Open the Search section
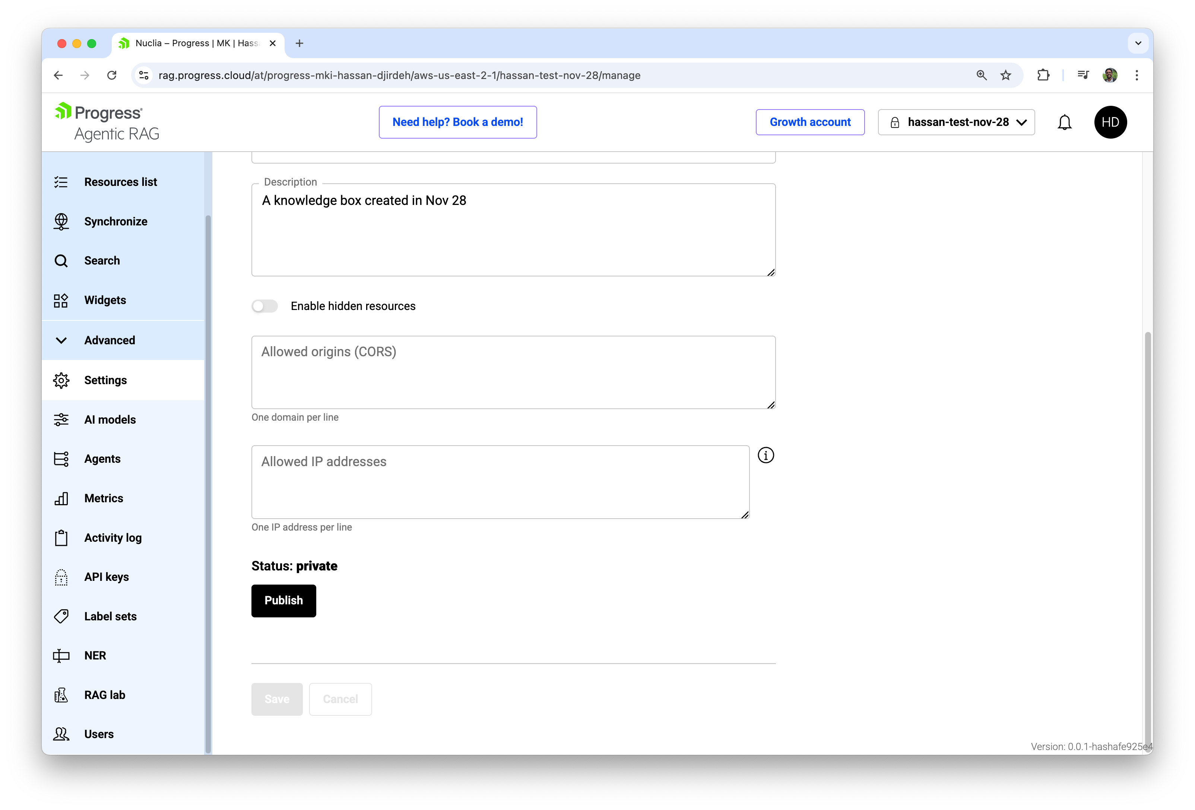The width and height of the screenshot is (1195, 810). click(x=102, y=260)
